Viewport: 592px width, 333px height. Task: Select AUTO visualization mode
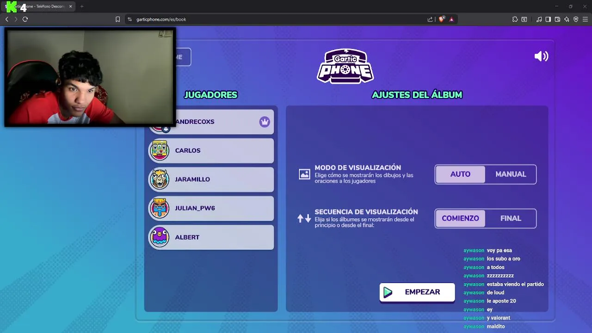pos(460,174)
